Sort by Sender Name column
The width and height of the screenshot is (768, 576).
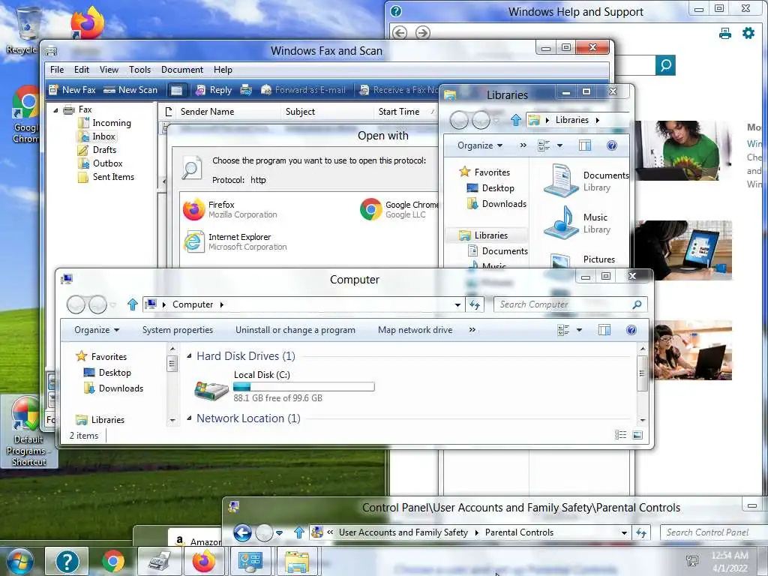[x=207, y=112]
